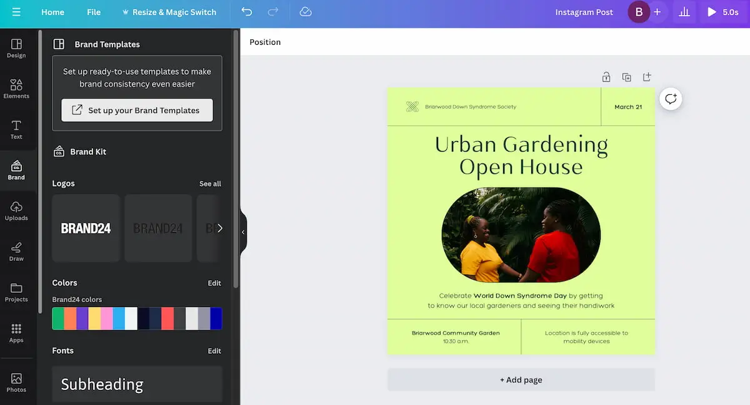Duplicate this page

point(627,76)
